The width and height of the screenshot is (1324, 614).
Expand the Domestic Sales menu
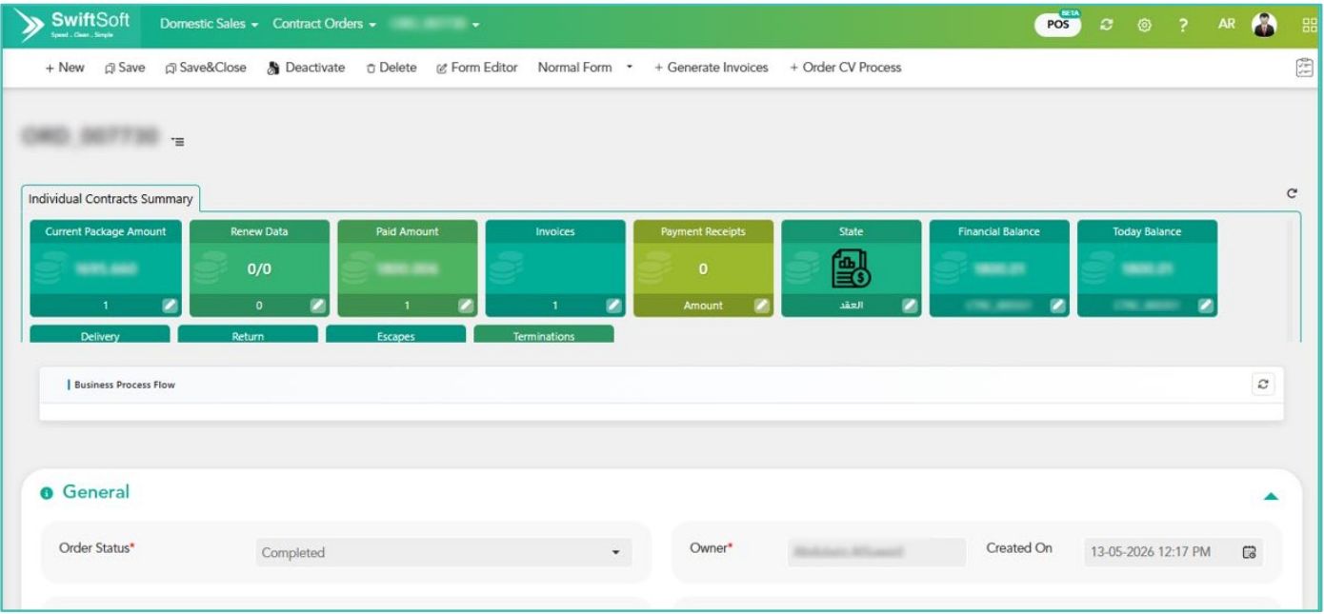click(211, 24)
